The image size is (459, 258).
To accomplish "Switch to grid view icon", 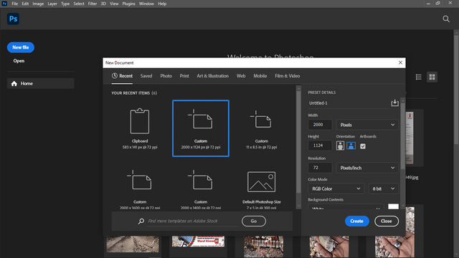I will tap(432, 77).
